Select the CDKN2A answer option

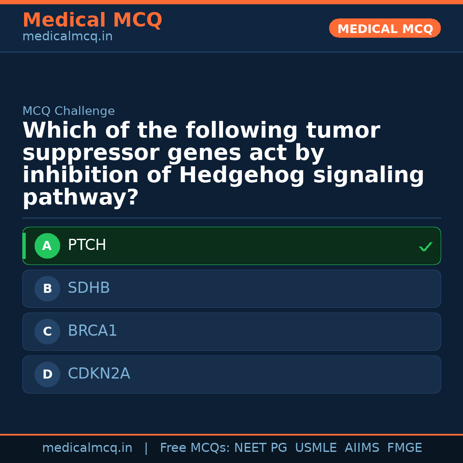231,374
